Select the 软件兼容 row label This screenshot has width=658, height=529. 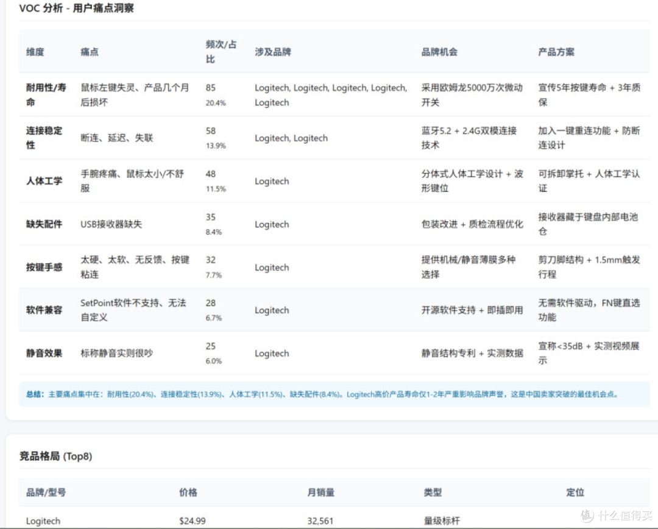point(44,310)
